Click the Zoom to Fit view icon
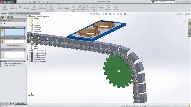 click(x=91, y=14)
